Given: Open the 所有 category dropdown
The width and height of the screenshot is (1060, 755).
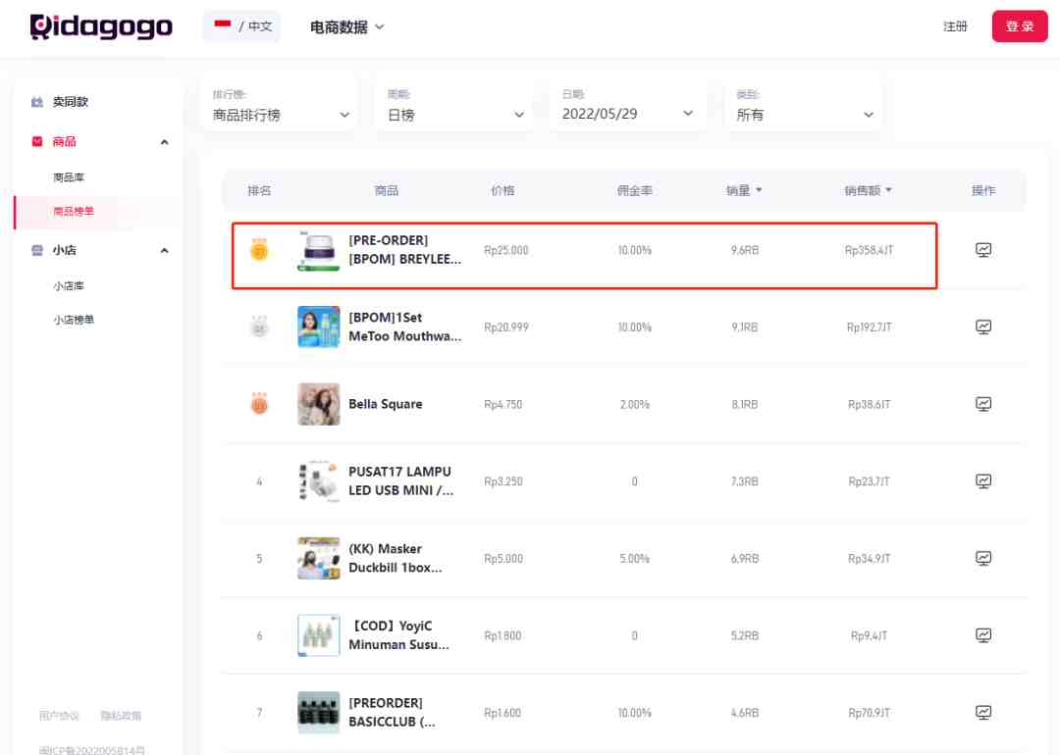Looking at the screenshot, I should (804, 105).
